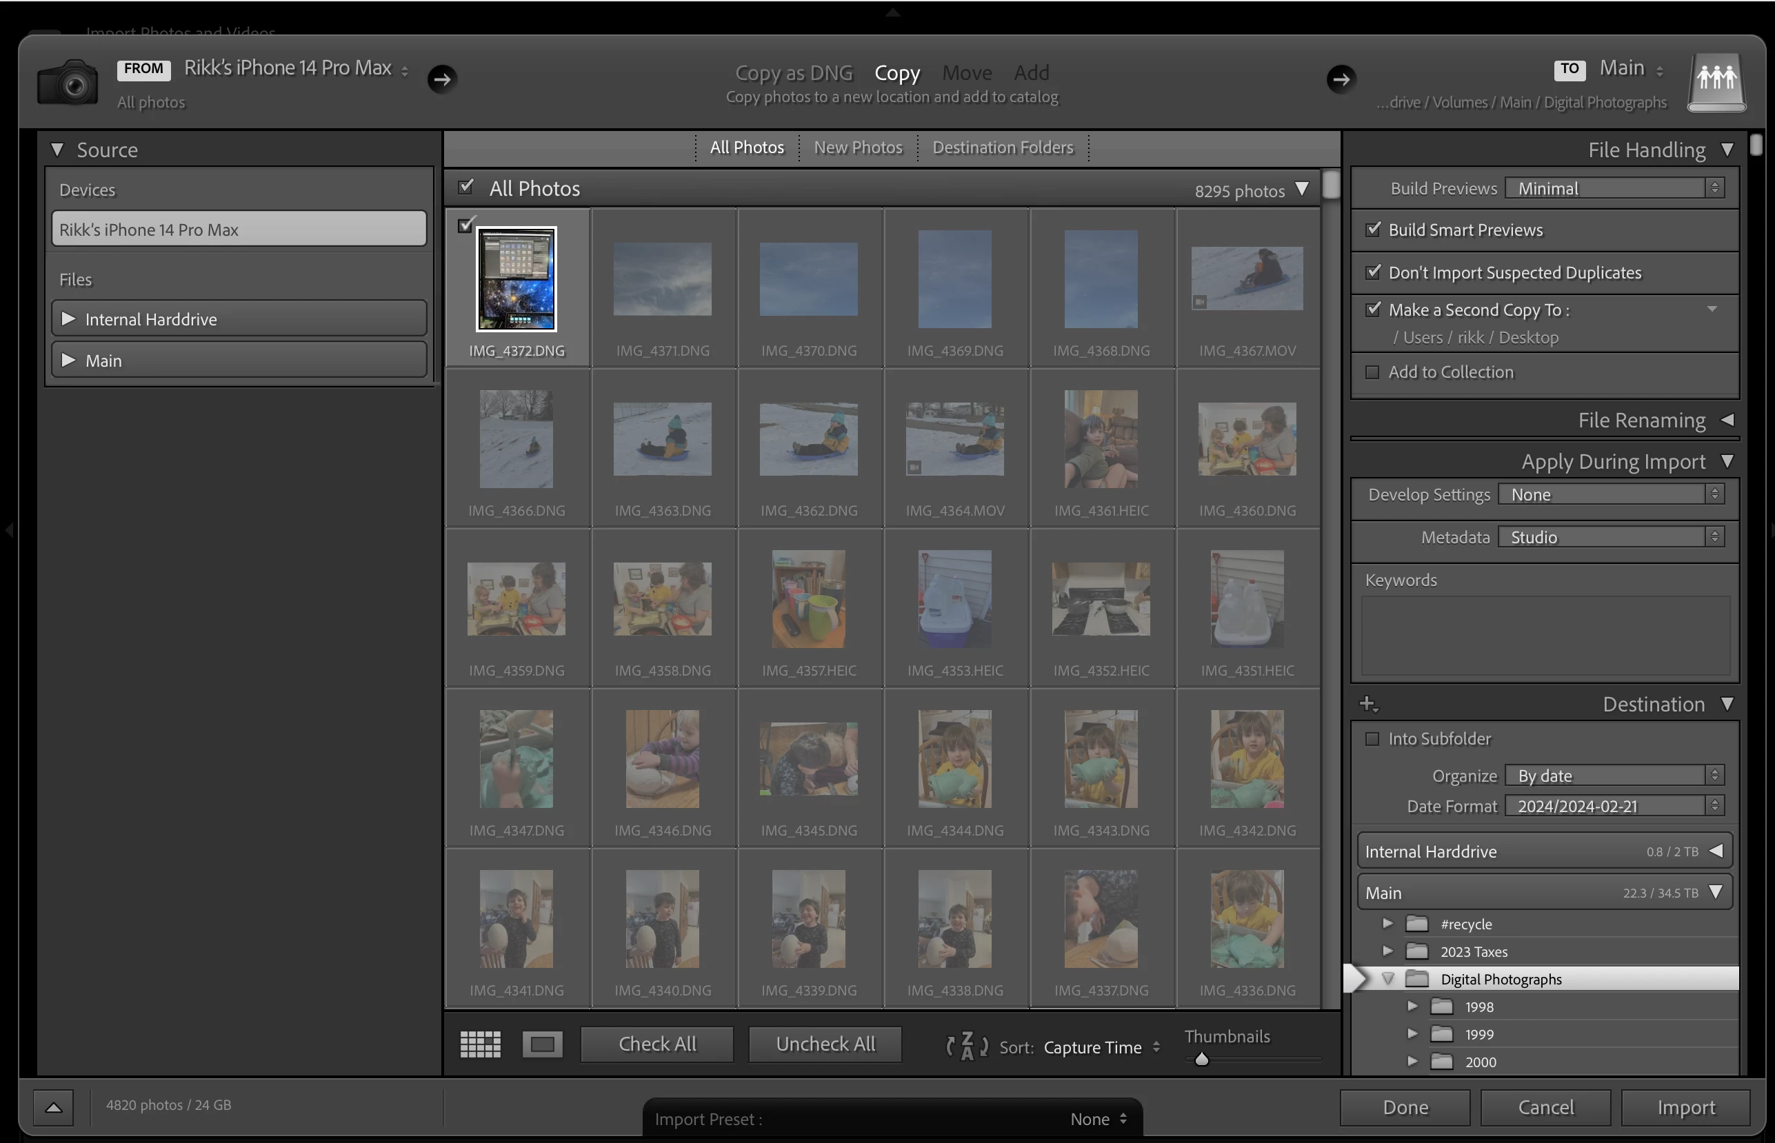This screenshot has height=1143, width=1775.
Task: Click the source arrow next to device name
Action: [x=443, y=79]
